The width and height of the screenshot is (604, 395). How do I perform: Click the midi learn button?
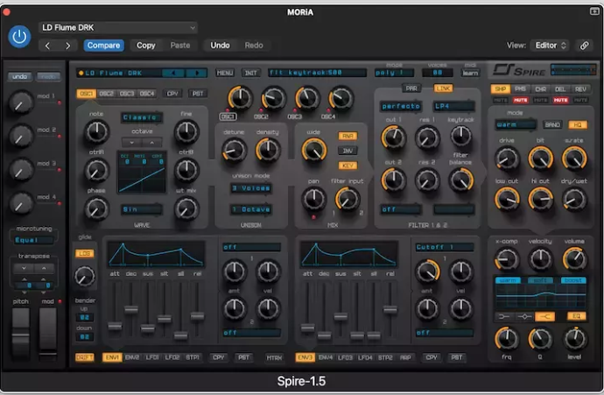click(x=470, y=73)
